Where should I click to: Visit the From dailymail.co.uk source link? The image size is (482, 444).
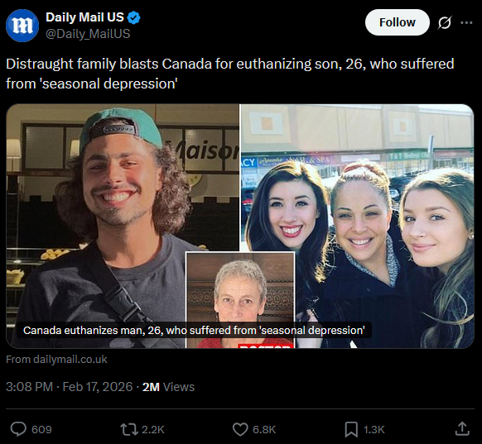(56, 360)
